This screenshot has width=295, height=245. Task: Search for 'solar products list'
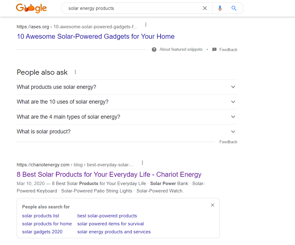click(x=40, y=215)
